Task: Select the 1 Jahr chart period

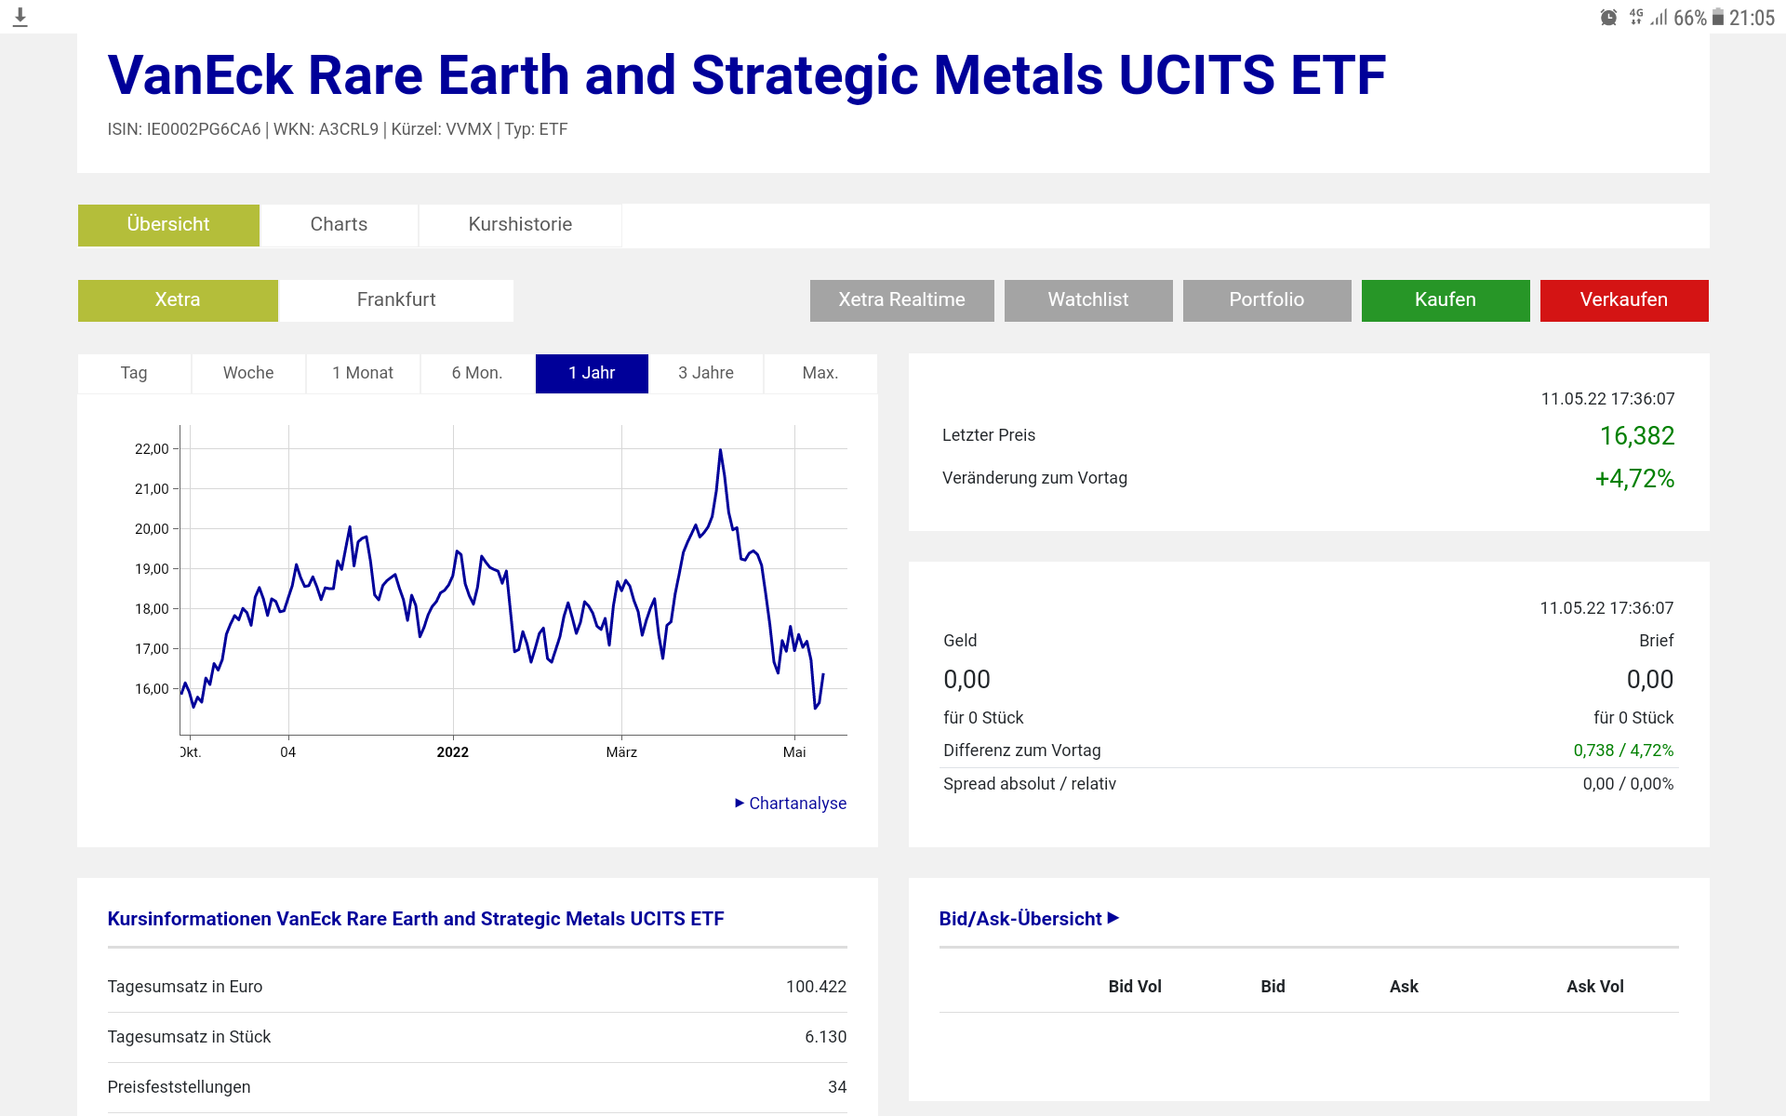Action: tap(592, 374)
